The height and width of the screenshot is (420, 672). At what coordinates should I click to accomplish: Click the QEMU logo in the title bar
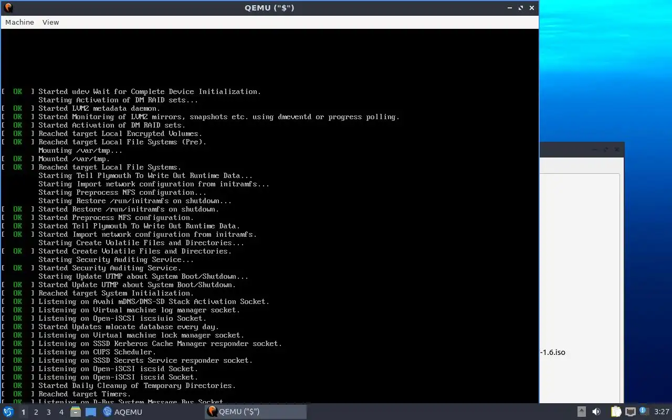(8, 7)
